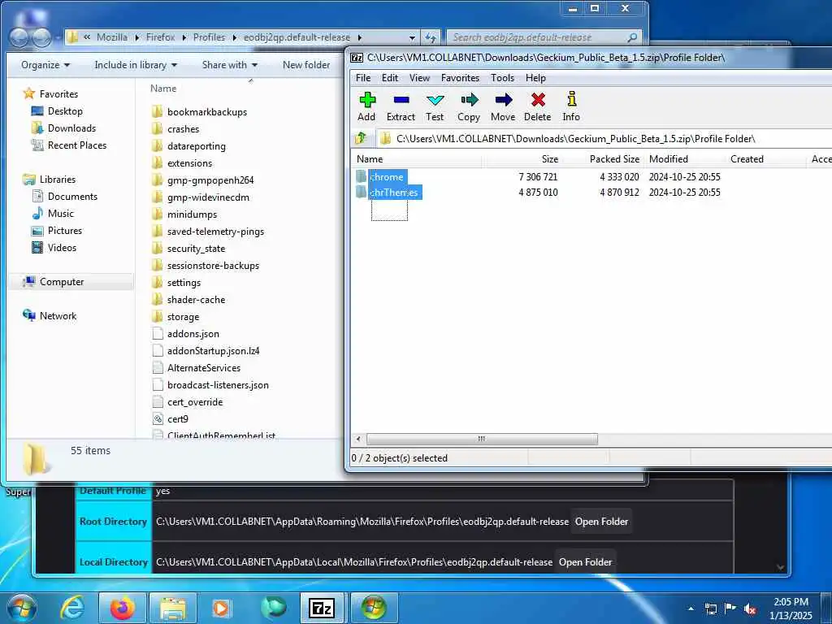Open the Organize dropdown in Explorer
832x624 pixels.
coord(45,65)
